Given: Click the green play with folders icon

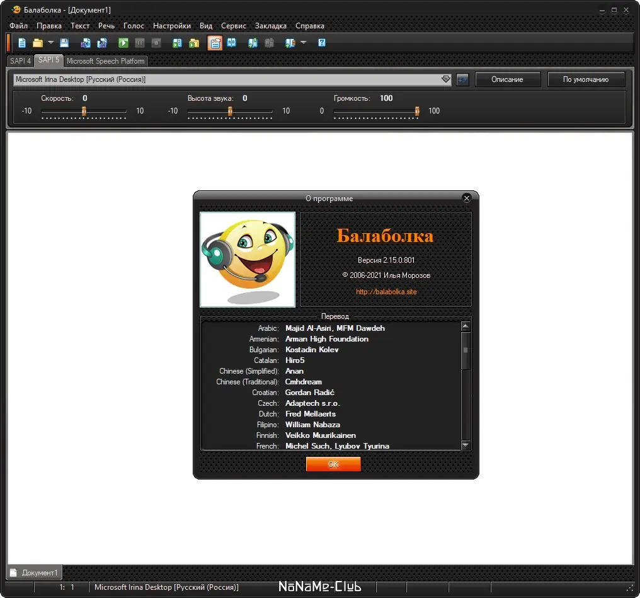Looking at the screenshot, I should pos(194,43).
